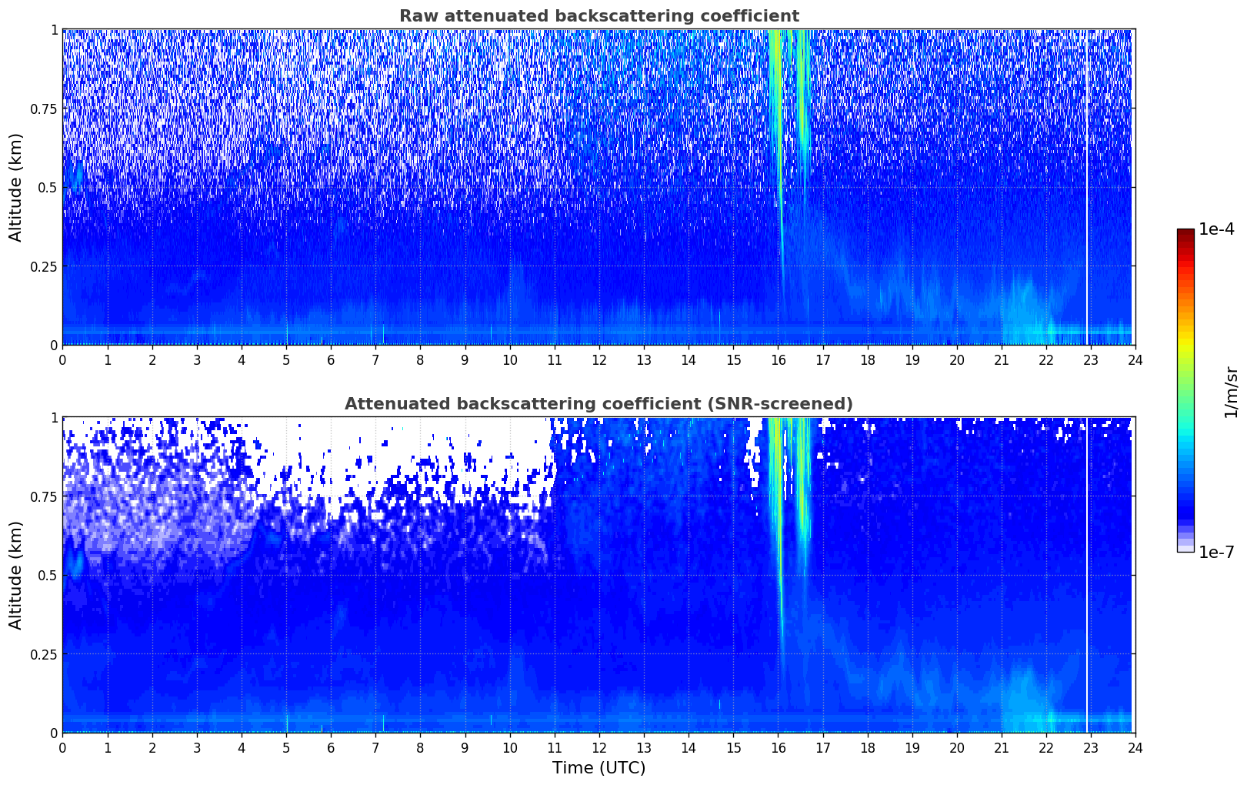Click the '1/m/sr' colorbar unit label
This screenshot has width=1247, height=785.
[x=1231, y=392]
